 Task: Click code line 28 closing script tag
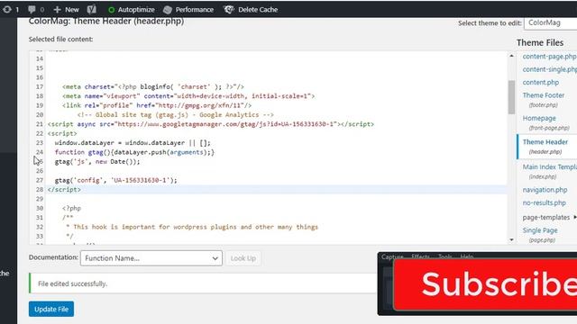64,190
